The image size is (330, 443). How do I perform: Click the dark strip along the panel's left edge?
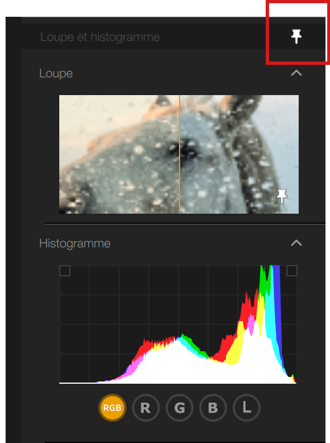pos(13,230)
